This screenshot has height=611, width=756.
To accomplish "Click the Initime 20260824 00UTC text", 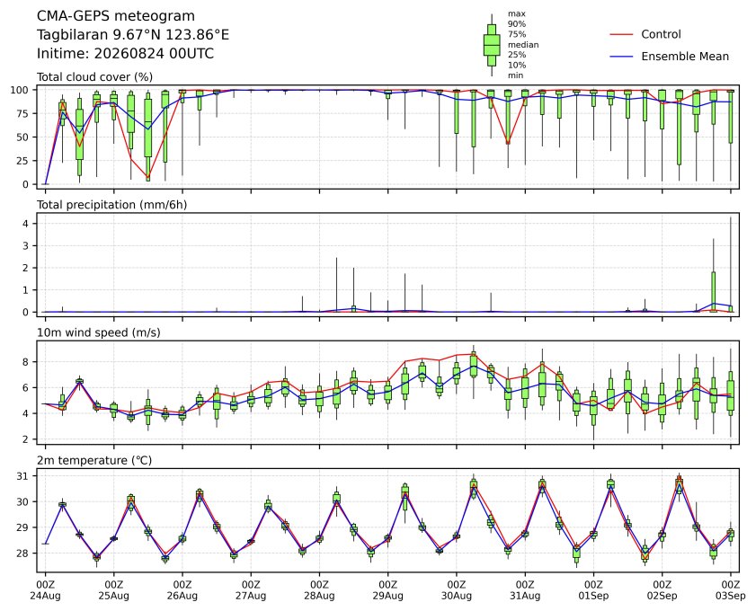I will pyautogui.click(x=125, y=53).
